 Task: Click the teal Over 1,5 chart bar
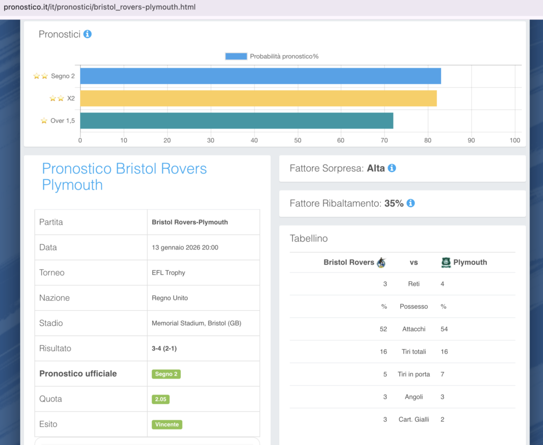[236, 121]
